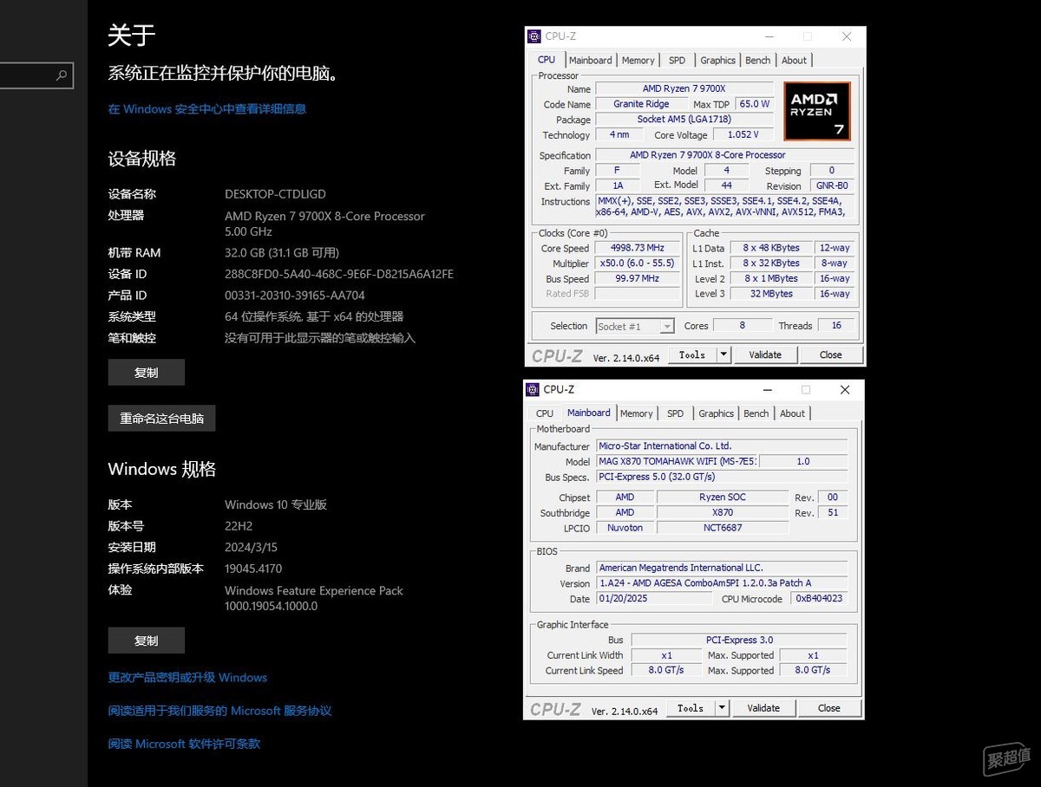This screenshot has width=1041, height=787.
Task: Click Tools button in lower CPU-Z window
Action: tap(691, 708)
